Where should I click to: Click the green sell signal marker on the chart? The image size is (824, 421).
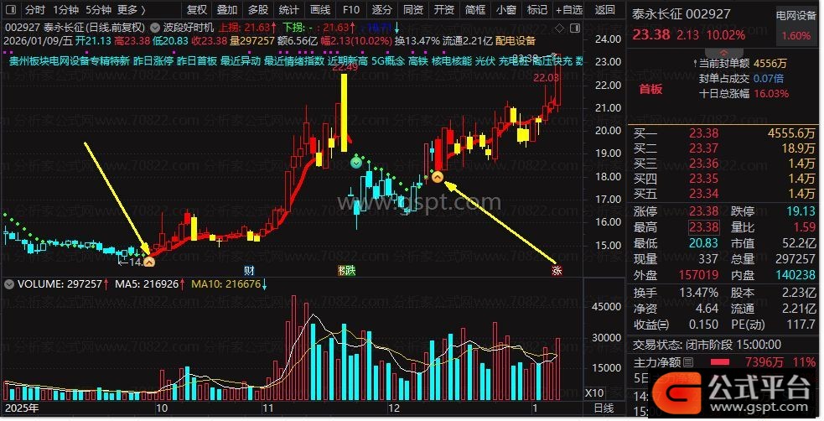357,164
